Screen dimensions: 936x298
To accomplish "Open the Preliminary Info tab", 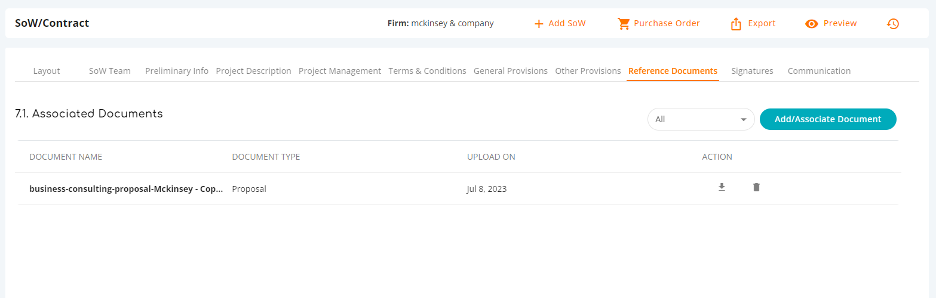I will [177, 71].
